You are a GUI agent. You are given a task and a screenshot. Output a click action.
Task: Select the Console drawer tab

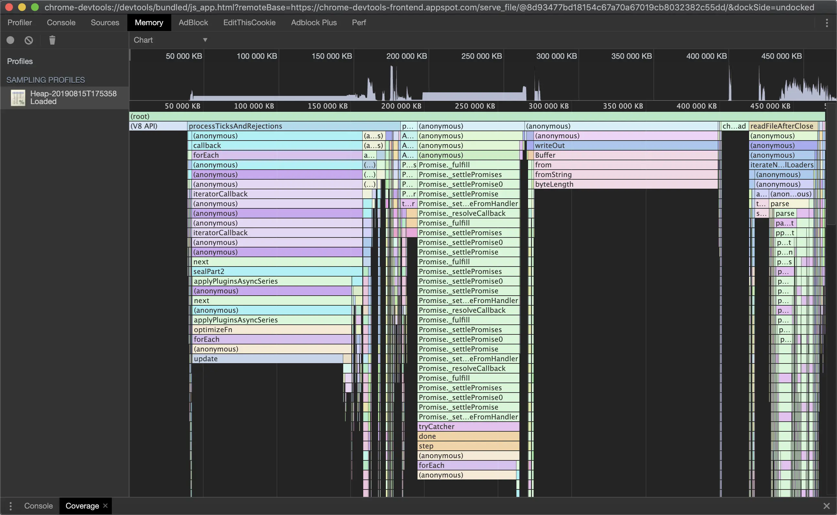coord(38,506)
